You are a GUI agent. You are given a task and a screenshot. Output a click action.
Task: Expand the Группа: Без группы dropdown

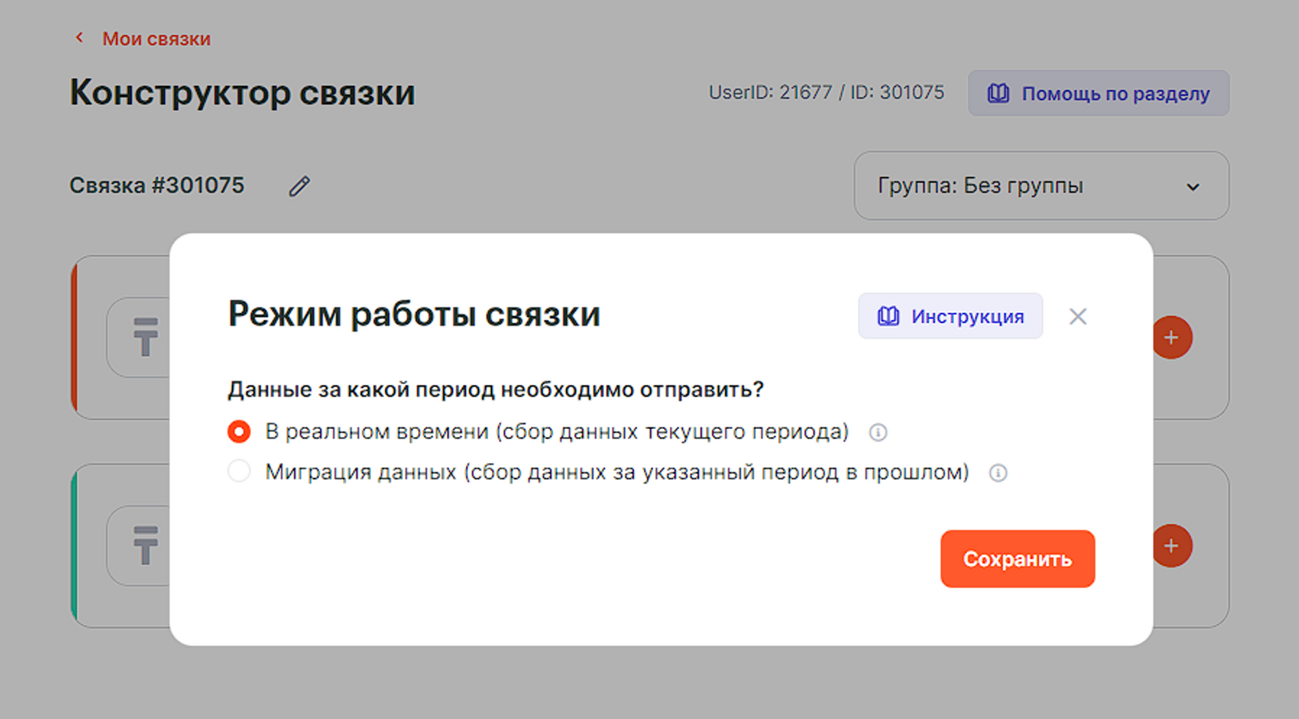[1041, 186]
